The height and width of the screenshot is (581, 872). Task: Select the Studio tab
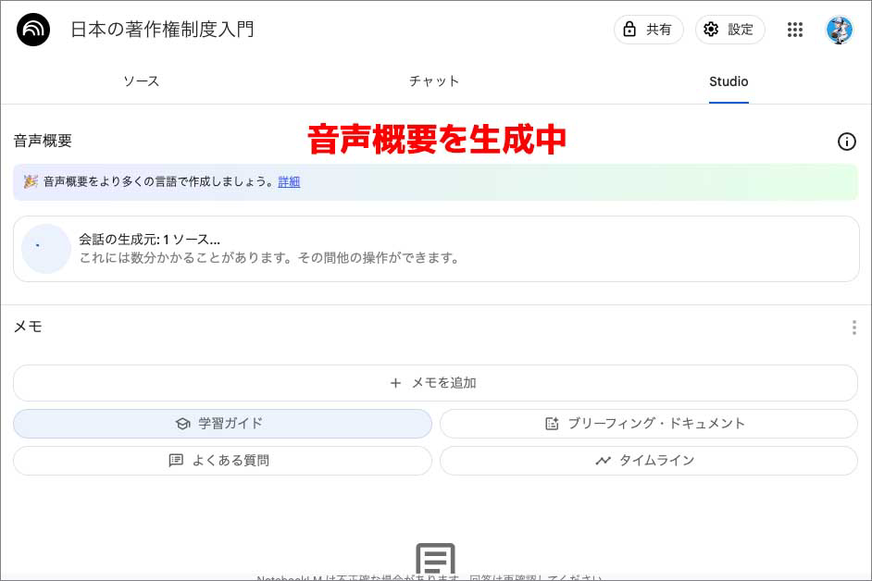point(729,81)
